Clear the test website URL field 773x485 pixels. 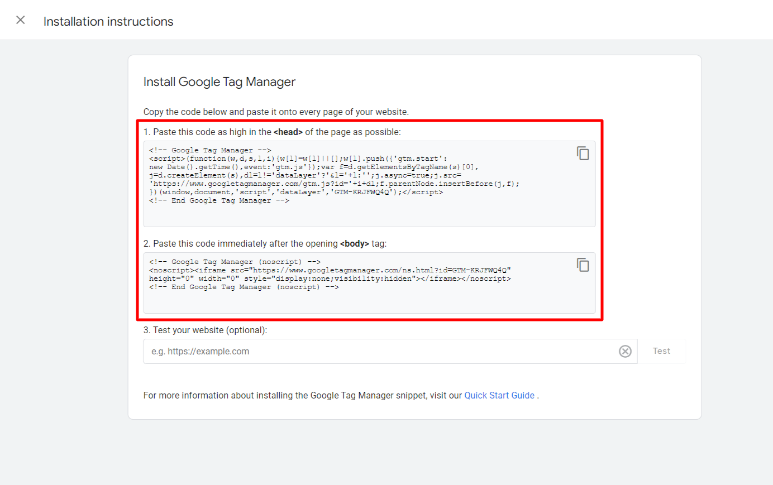(x=625, y=351)
